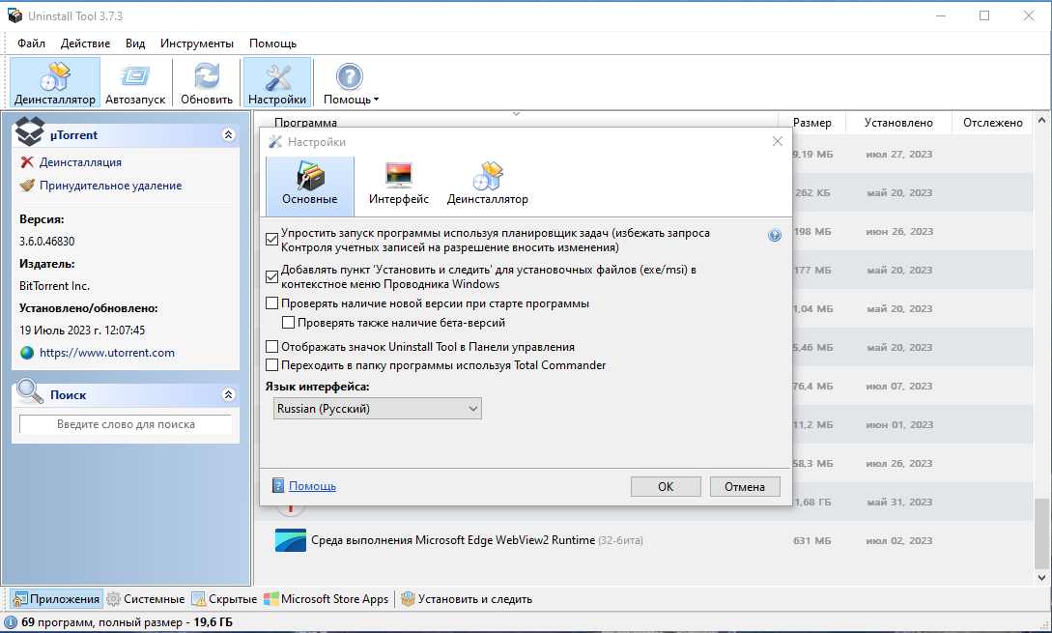This screenshot has height=633, width=1052.
Task: Click the collapse arrow above program list
Action: tap(516, 114)
